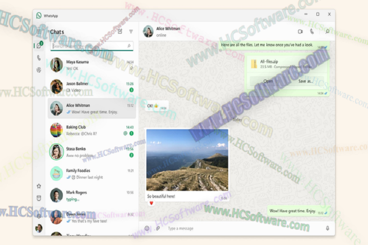Open Archived chats from sidebar

[x=39, y=198]
